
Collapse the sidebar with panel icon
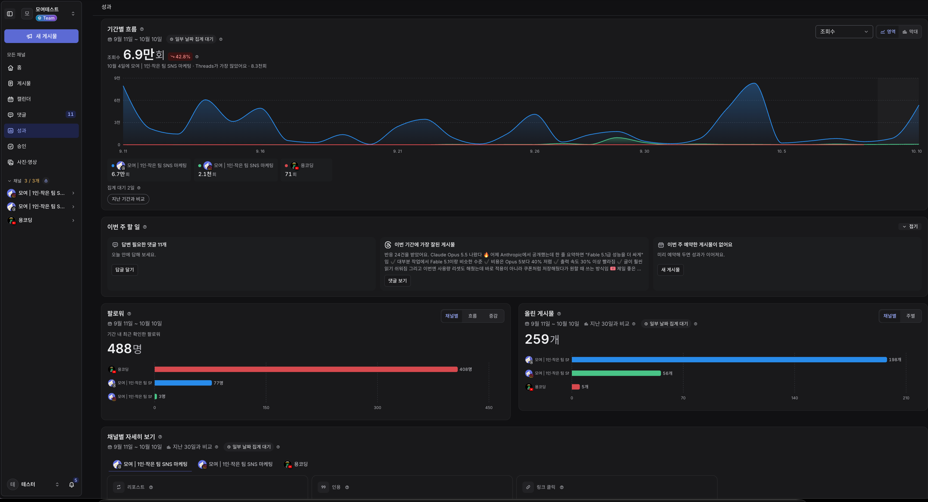[x=10, y=14]
